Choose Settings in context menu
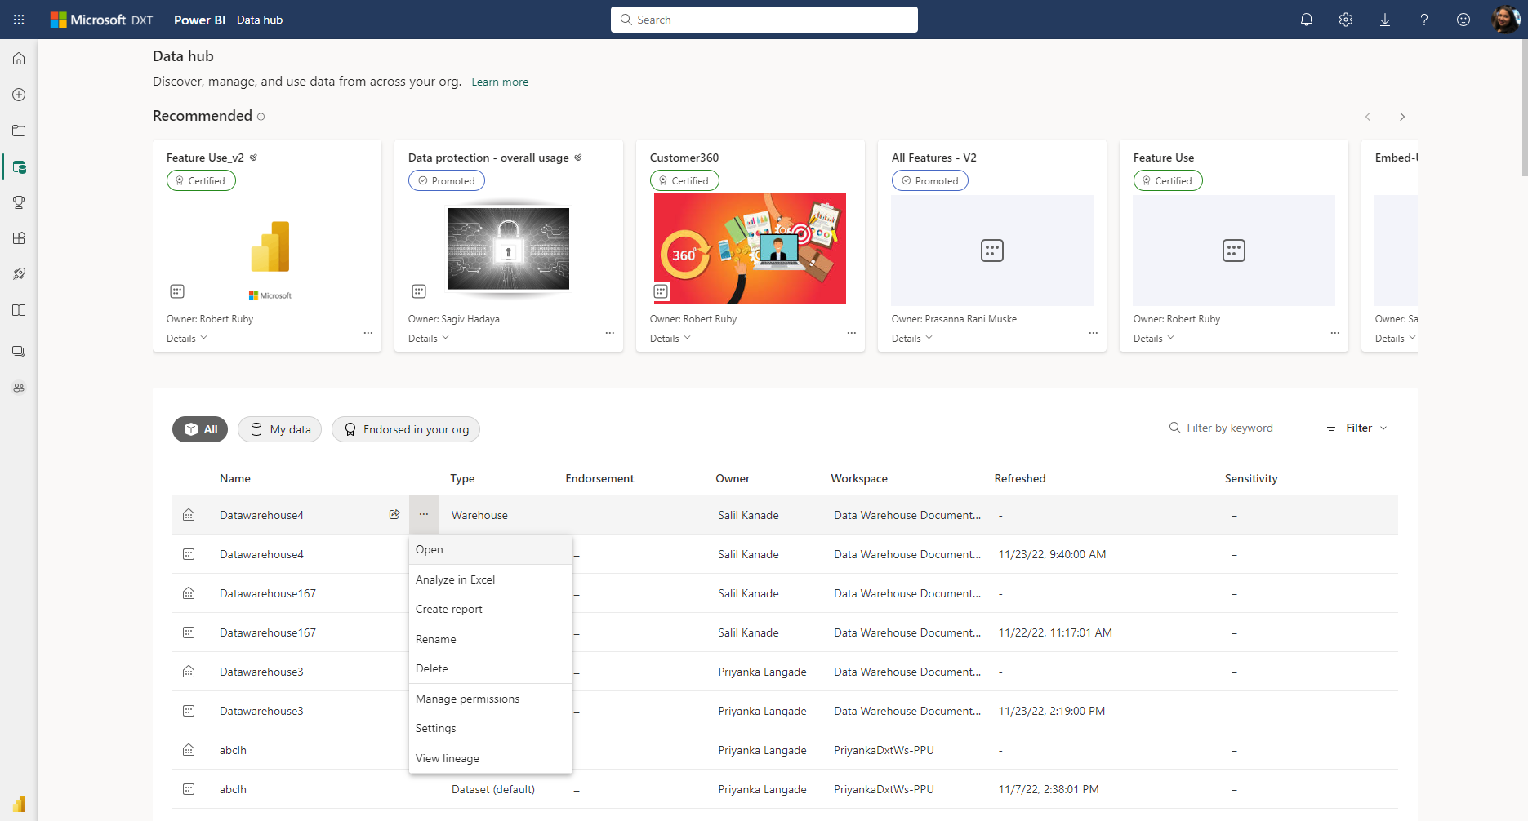 click(x=490, y=728)
